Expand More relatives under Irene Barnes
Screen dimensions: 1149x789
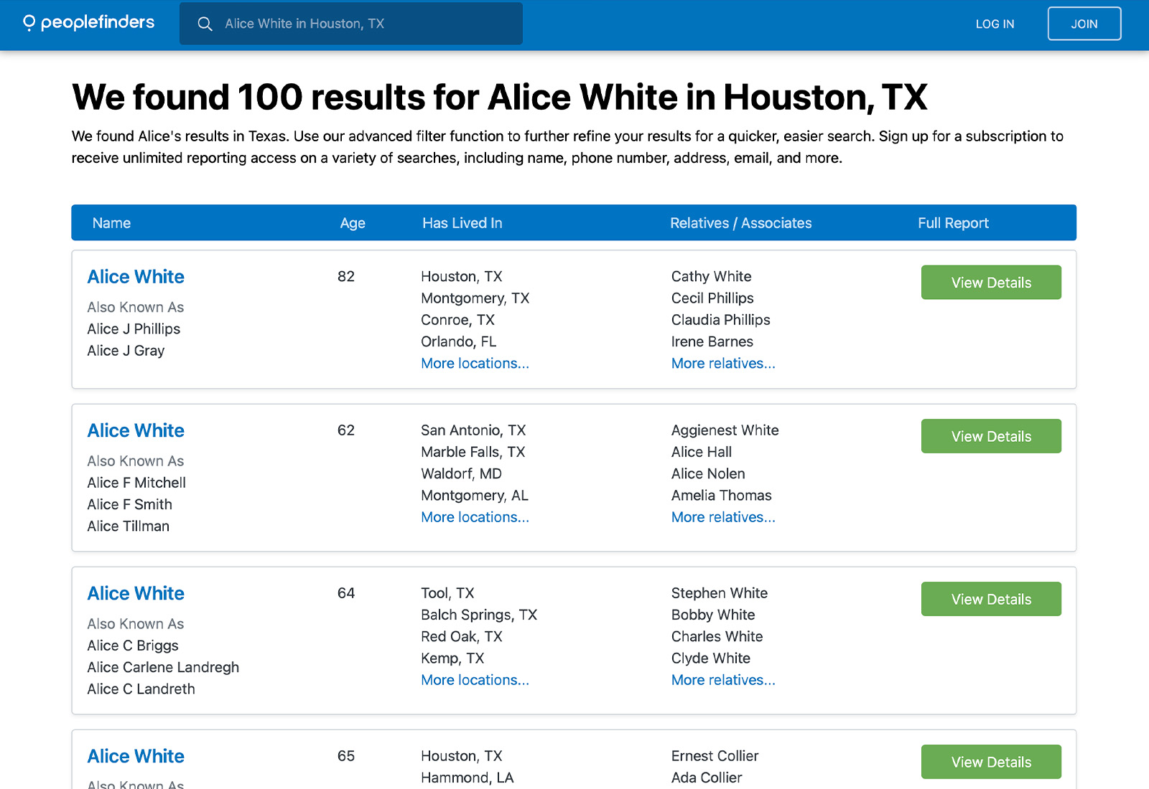[x=723, y=364]
